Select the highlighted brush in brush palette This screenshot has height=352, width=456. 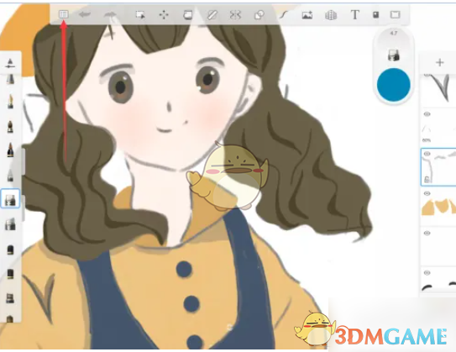pyautogui.click(x=10, y=199)
